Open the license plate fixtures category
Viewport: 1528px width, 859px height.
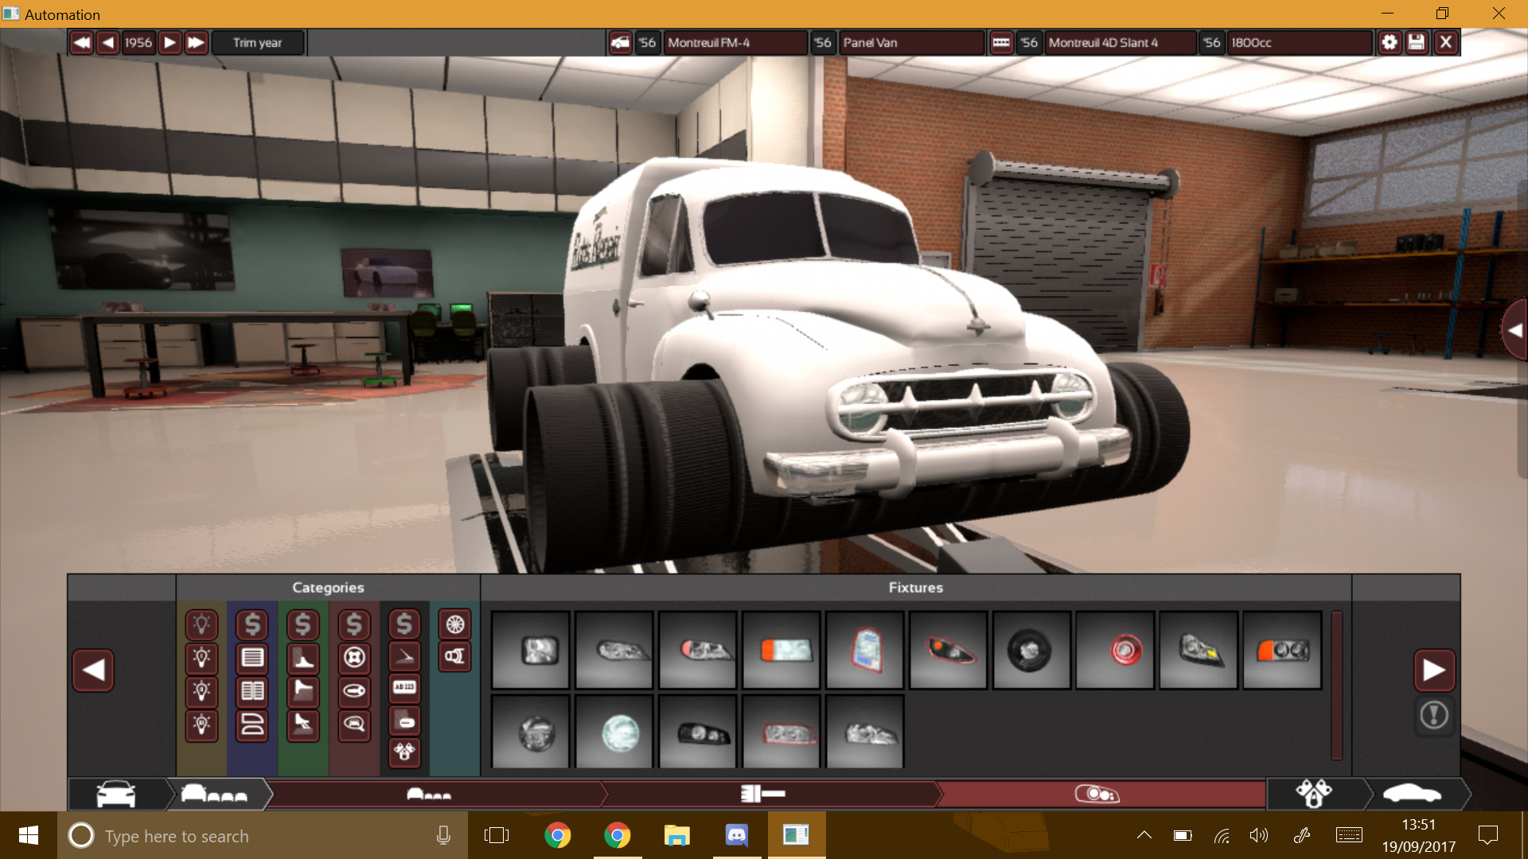pyautogui.click(x=404, y=687)
